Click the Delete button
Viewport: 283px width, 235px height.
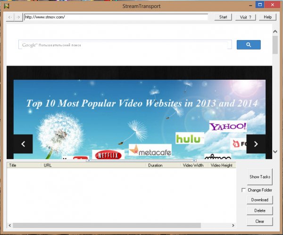pos(260,210)
